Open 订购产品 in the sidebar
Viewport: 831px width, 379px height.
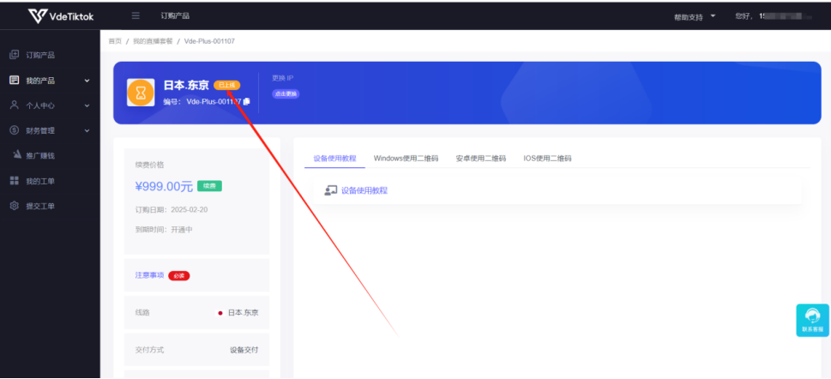(x=39, y=55)
